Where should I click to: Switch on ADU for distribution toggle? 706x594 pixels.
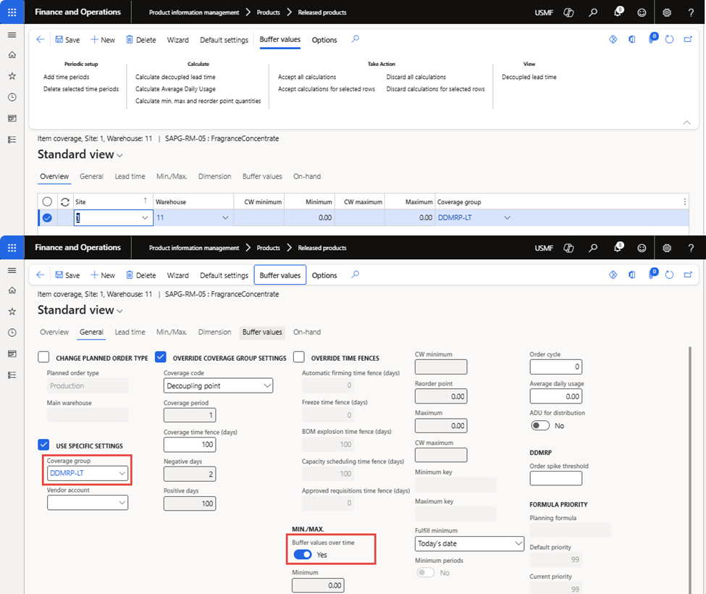[540, 425]
